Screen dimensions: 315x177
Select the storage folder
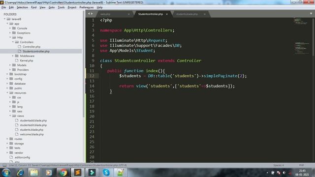19,144
